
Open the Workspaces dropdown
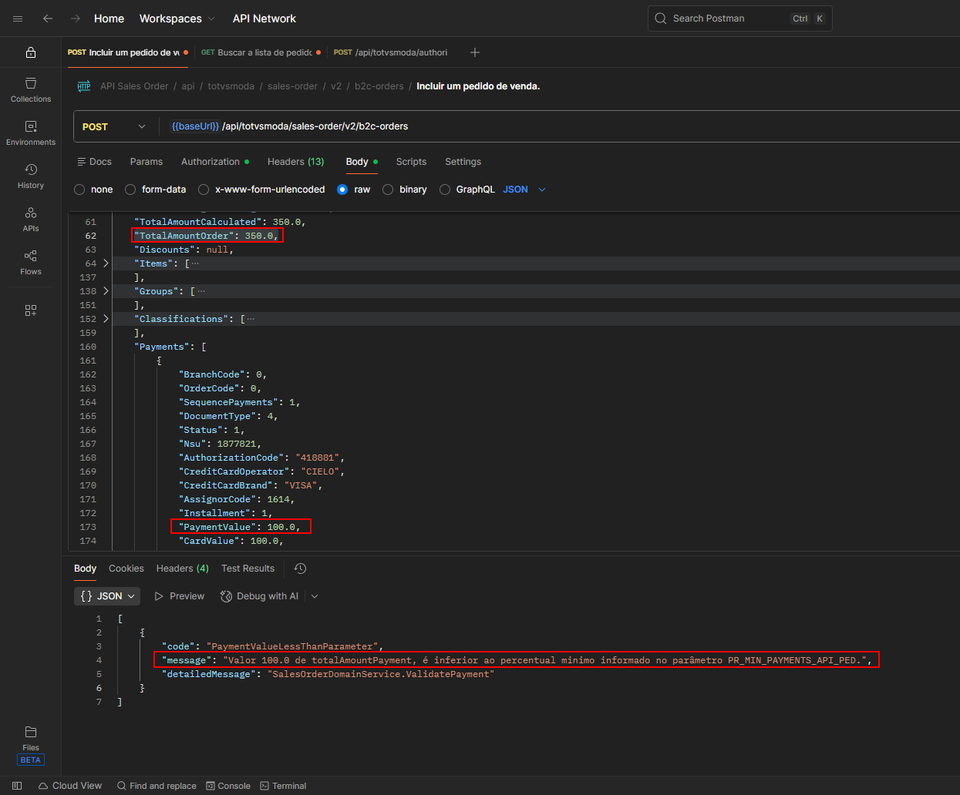click(x=177, y=18)
